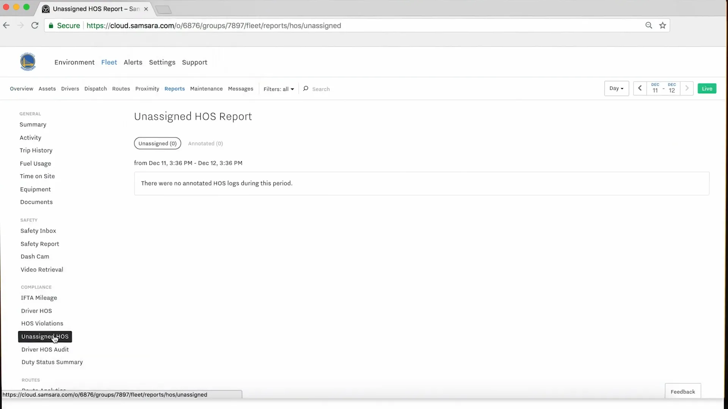Open the Day interval dropdown

616,88
